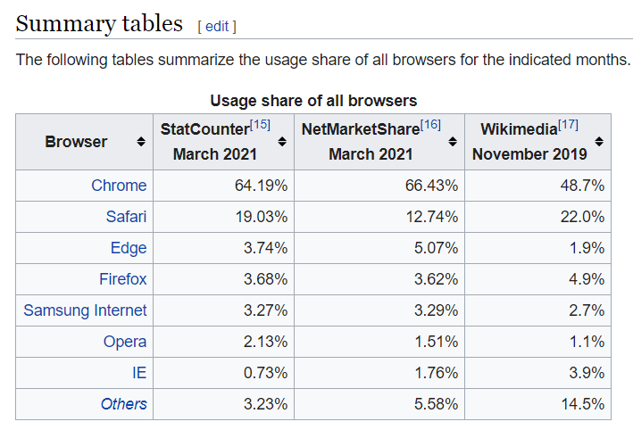
Task: Sort by NetMarketShare column arrows
Action: pyautogui.click(x=453, y=142)
